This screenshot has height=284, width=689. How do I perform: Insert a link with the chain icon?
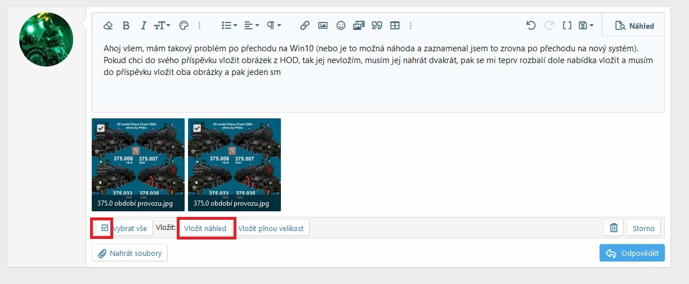tap(305, 25)
